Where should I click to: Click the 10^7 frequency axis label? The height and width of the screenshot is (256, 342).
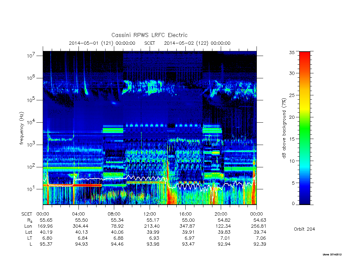tap(31, 56)
